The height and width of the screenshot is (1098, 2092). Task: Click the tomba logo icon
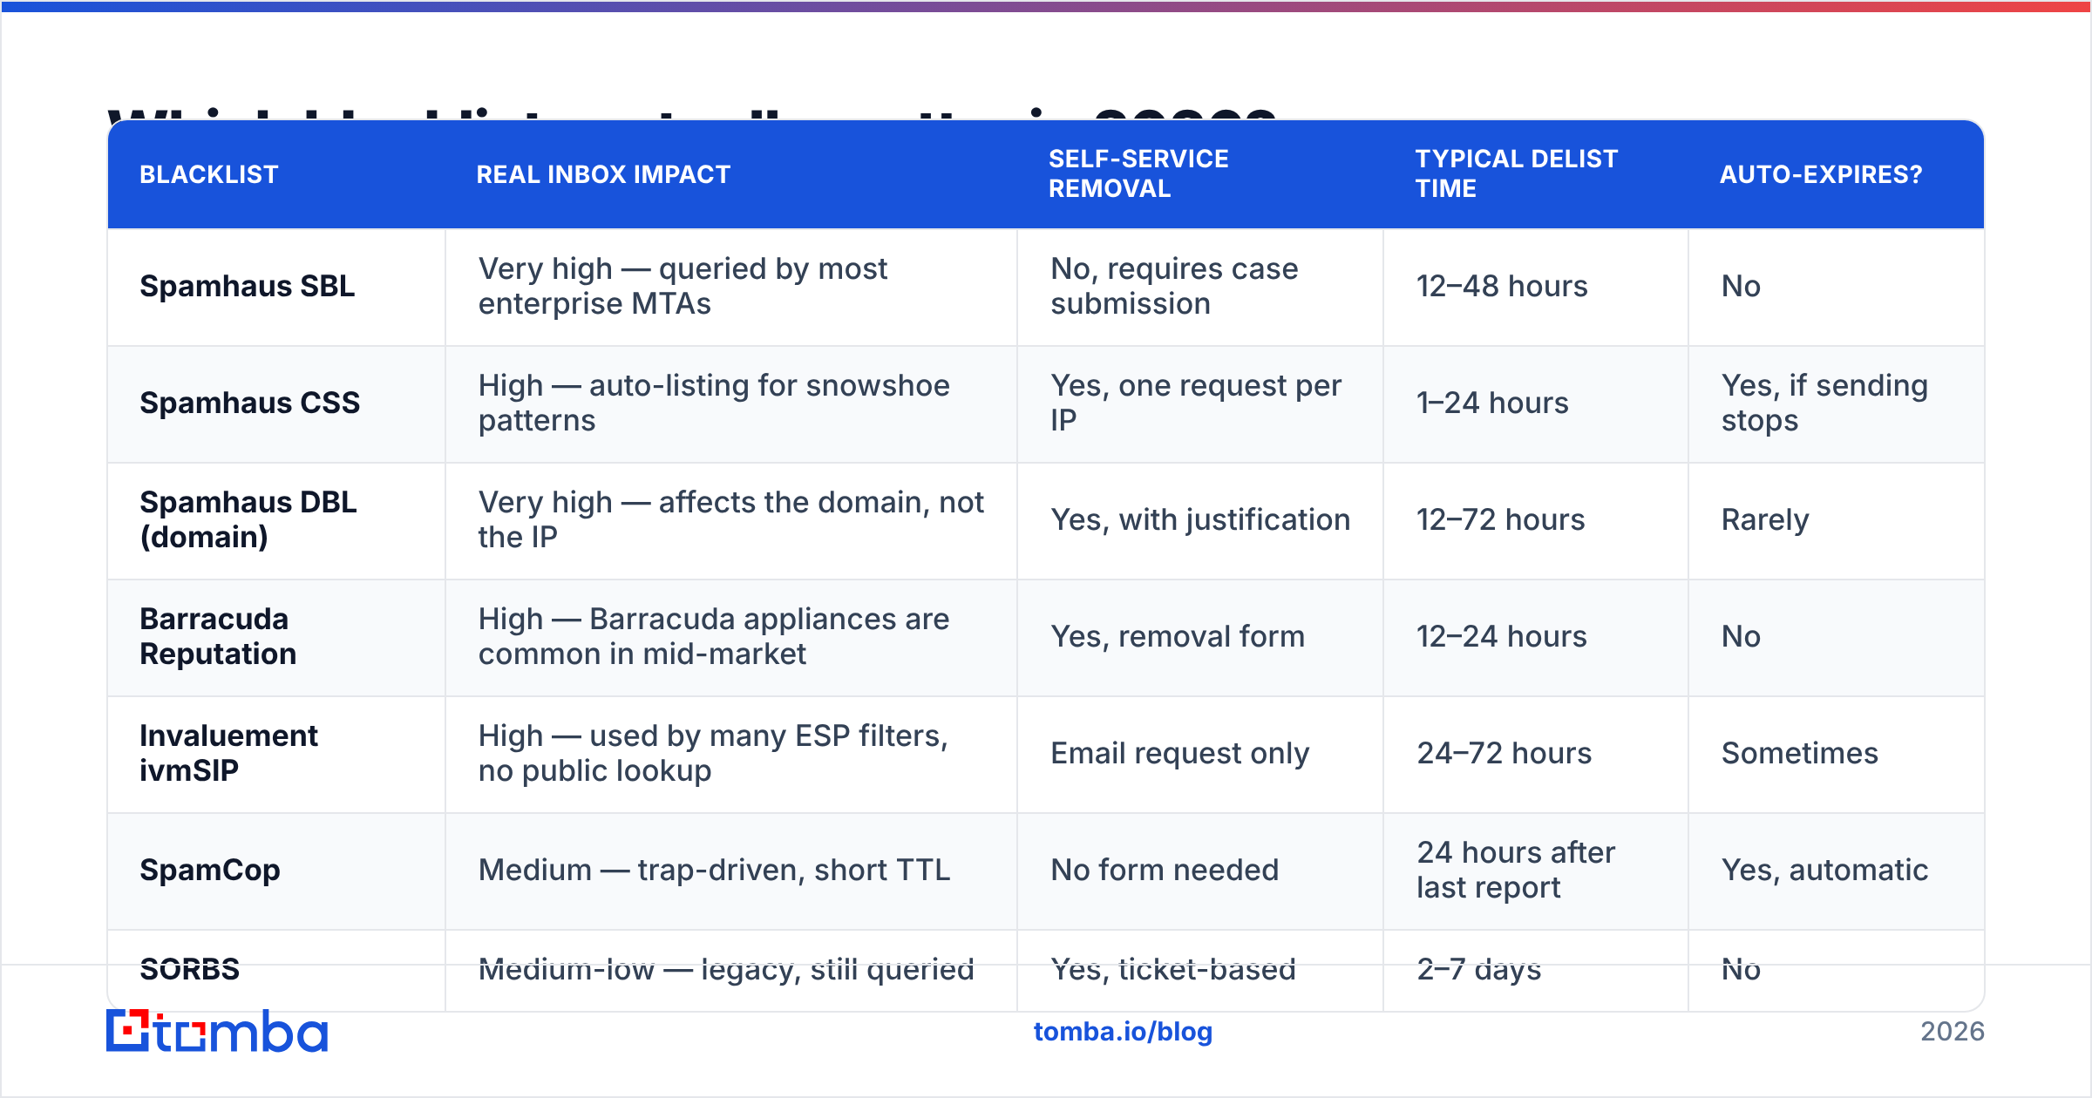pyautogui.click(x=216, y=1032)
